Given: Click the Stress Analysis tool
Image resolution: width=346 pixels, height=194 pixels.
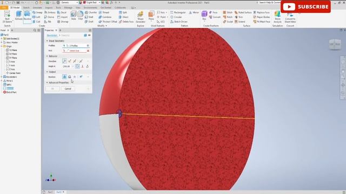Looking at the screenshot, I should 277,17.
